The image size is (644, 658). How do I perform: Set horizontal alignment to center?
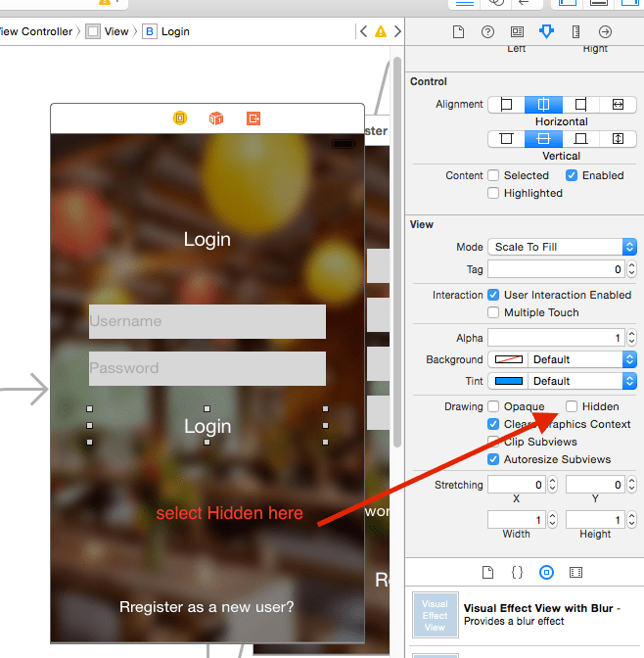tap(543, 104)
